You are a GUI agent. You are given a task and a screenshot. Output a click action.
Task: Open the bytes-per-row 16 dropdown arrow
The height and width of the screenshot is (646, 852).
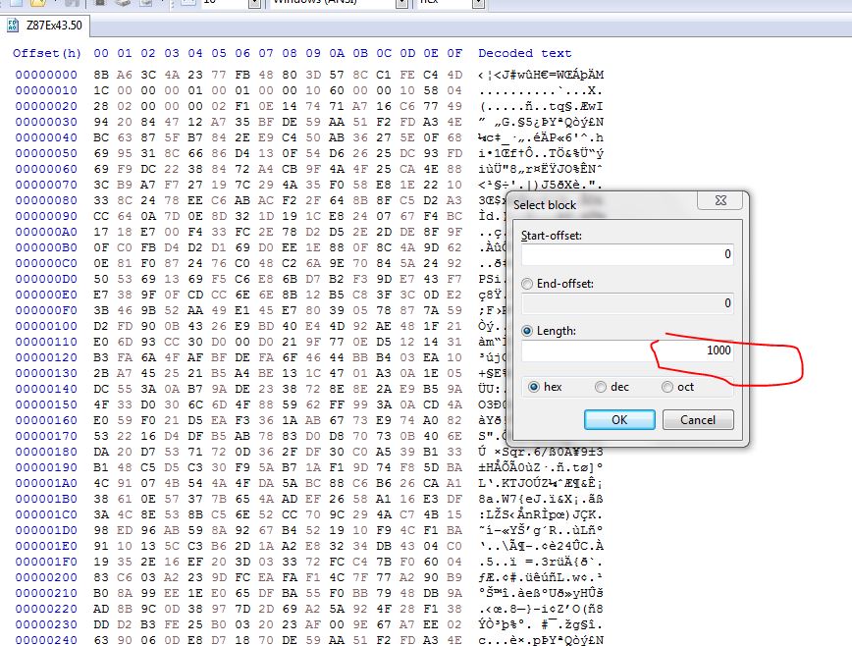pyautogui.click(x=254, y=3)
